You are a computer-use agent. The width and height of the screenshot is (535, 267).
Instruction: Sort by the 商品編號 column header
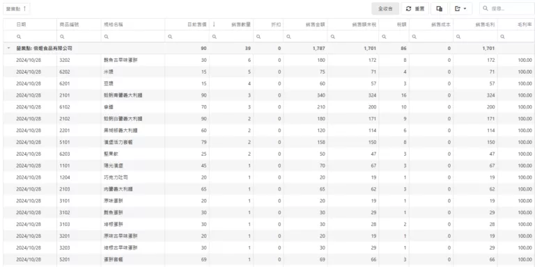pos(69,24)
